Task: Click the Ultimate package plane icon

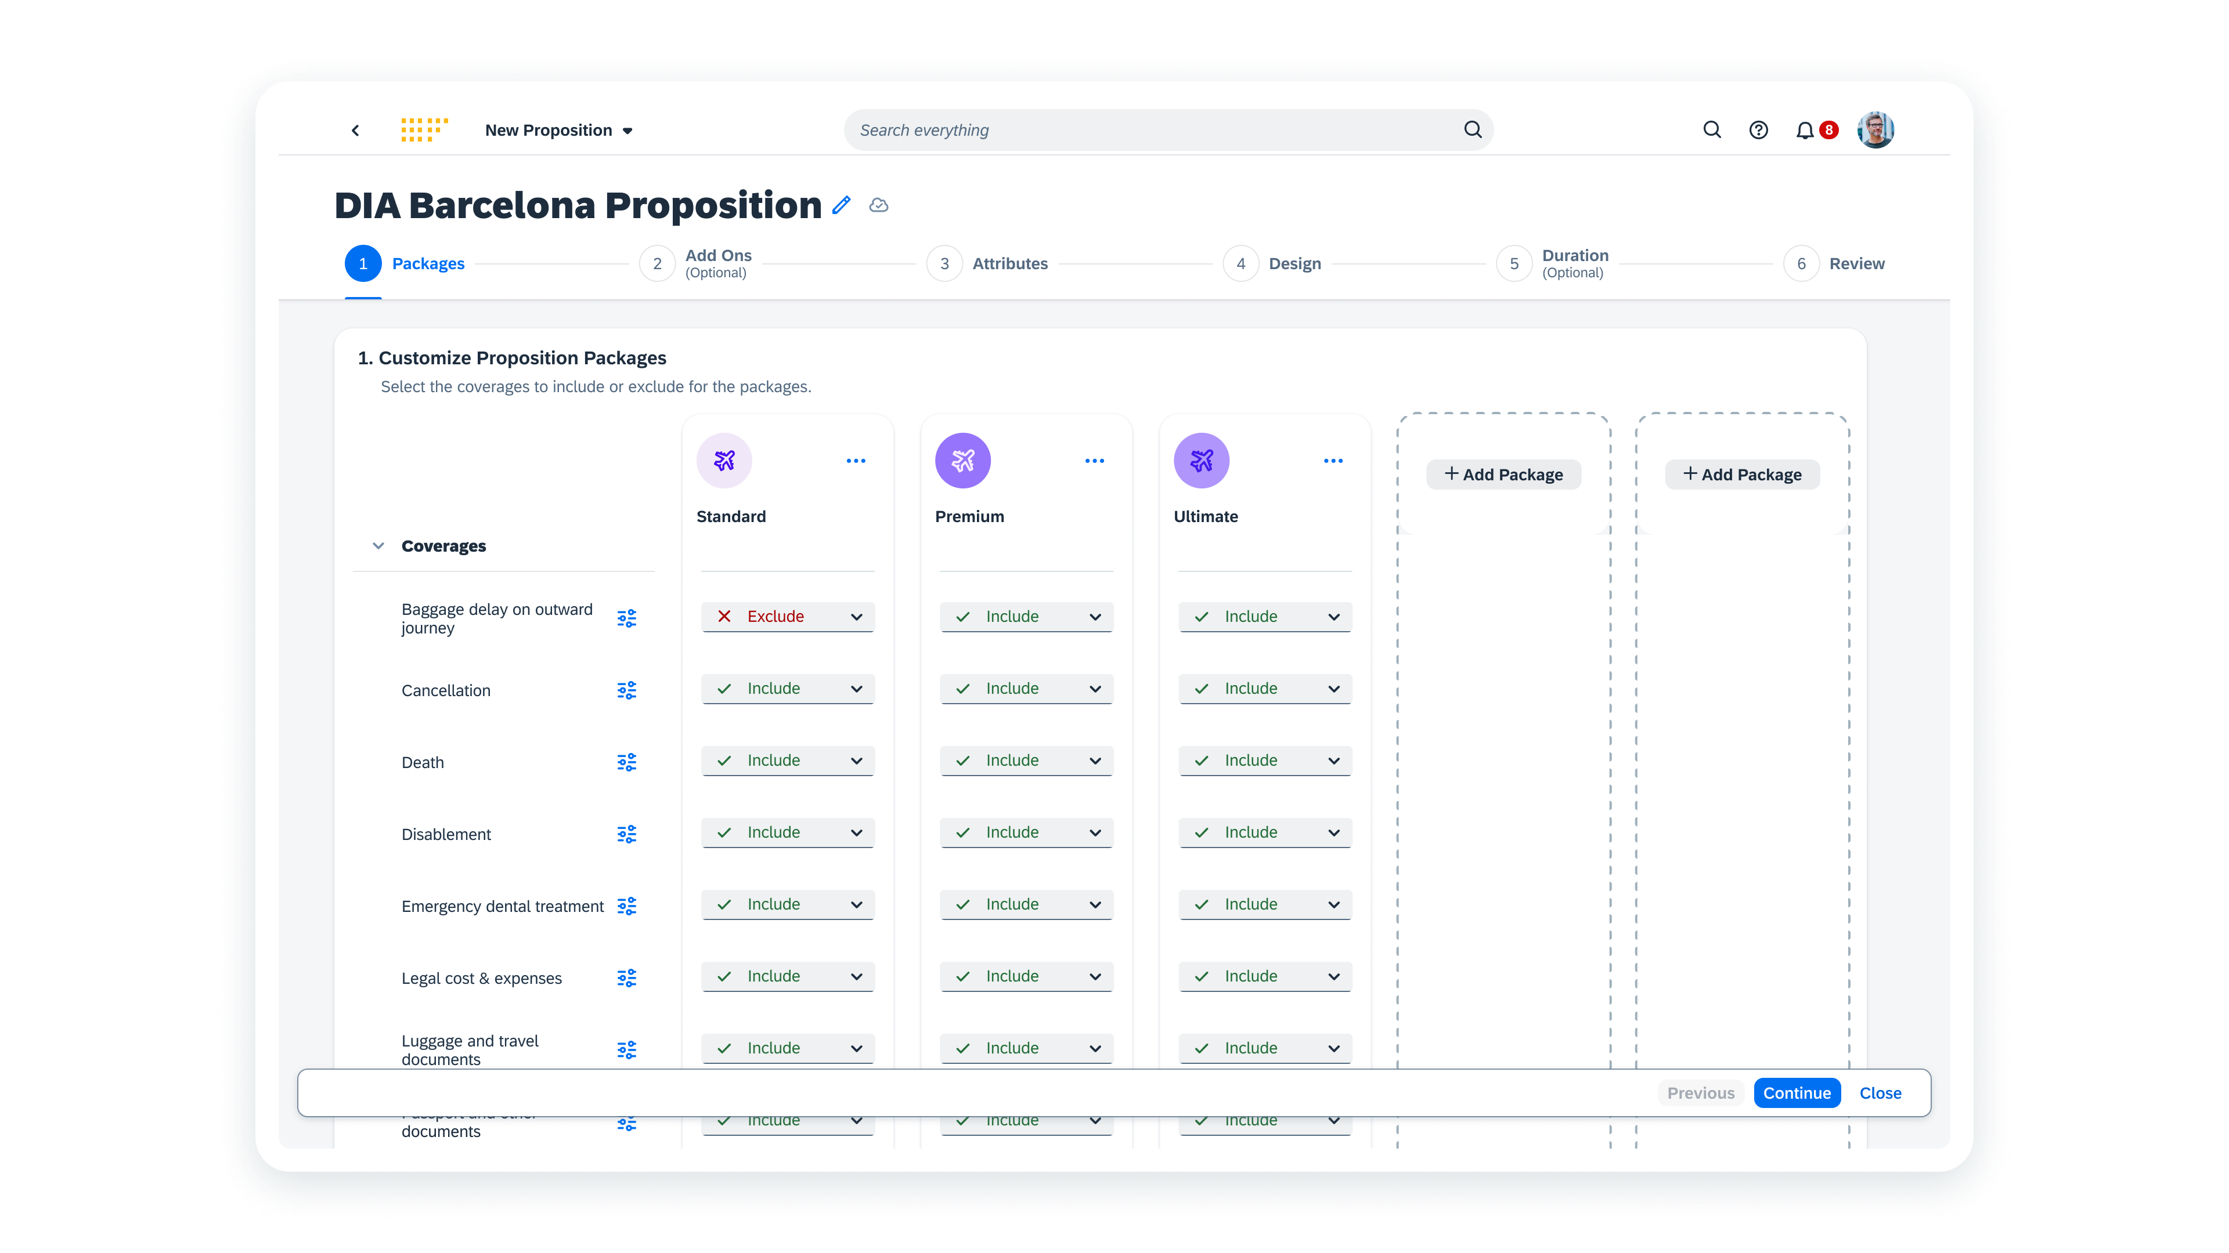Action: click(x=1201, y=460)
